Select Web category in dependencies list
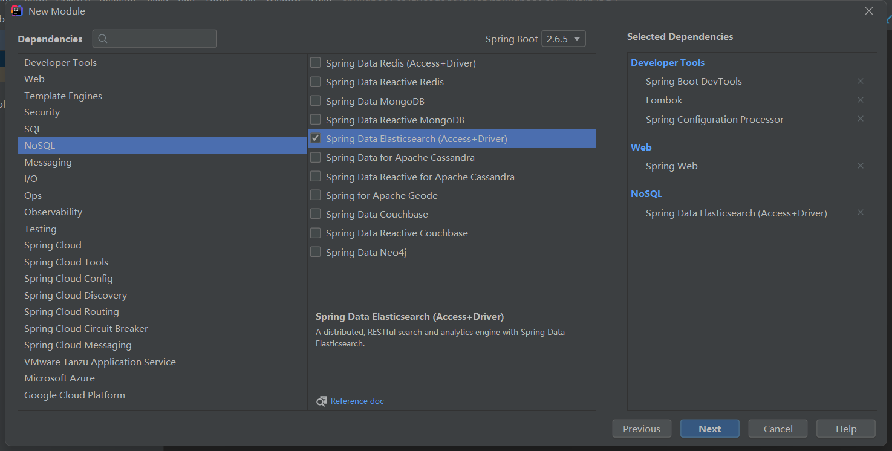Viewport: 892px width, 451px height. click(163, 79)
